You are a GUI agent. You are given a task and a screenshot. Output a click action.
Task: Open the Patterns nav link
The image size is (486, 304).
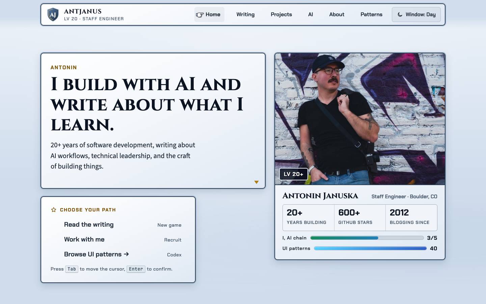point(371,15)
